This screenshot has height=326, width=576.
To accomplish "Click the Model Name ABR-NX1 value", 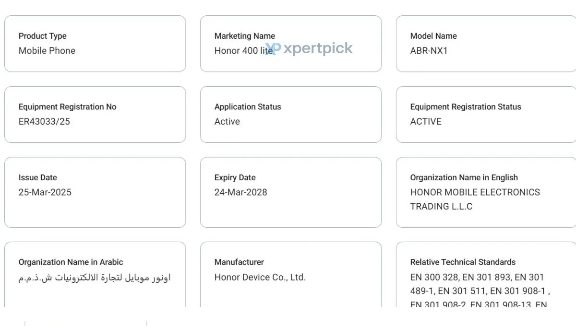I will tap(429, 51).
